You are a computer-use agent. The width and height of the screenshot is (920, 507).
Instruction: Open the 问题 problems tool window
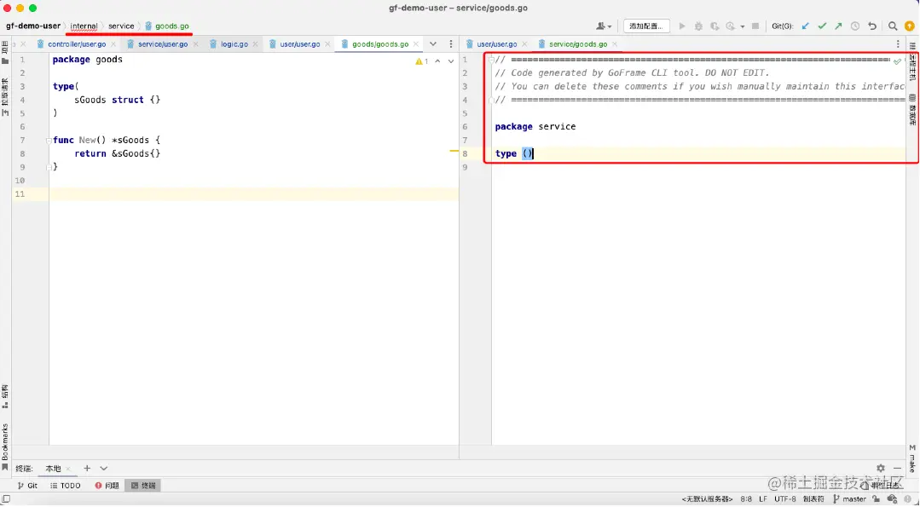(107, 486)
